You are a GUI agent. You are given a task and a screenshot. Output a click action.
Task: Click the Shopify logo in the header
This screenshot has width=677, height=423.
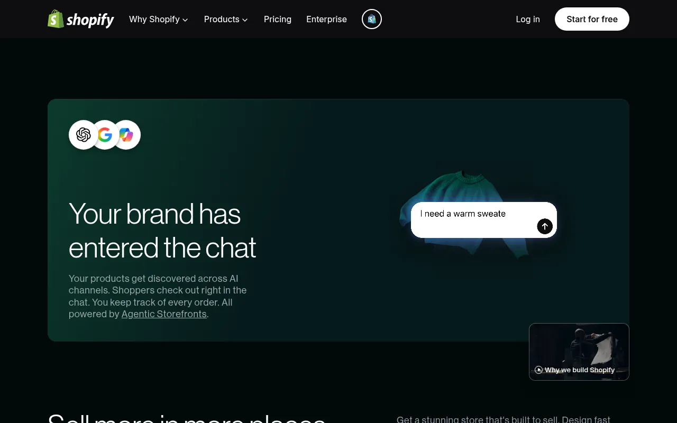click(x=81, y=19)
